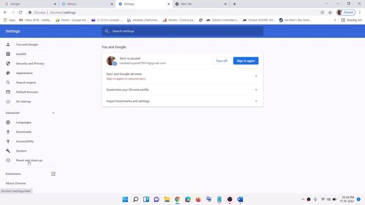Open Chrome three-dot menu
This screenshot has height=205, width=365.
pyautogui.click(x=360, y=13)
